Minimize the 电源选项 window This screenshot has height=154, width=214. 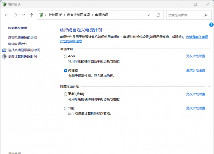(x=183, y=4)
